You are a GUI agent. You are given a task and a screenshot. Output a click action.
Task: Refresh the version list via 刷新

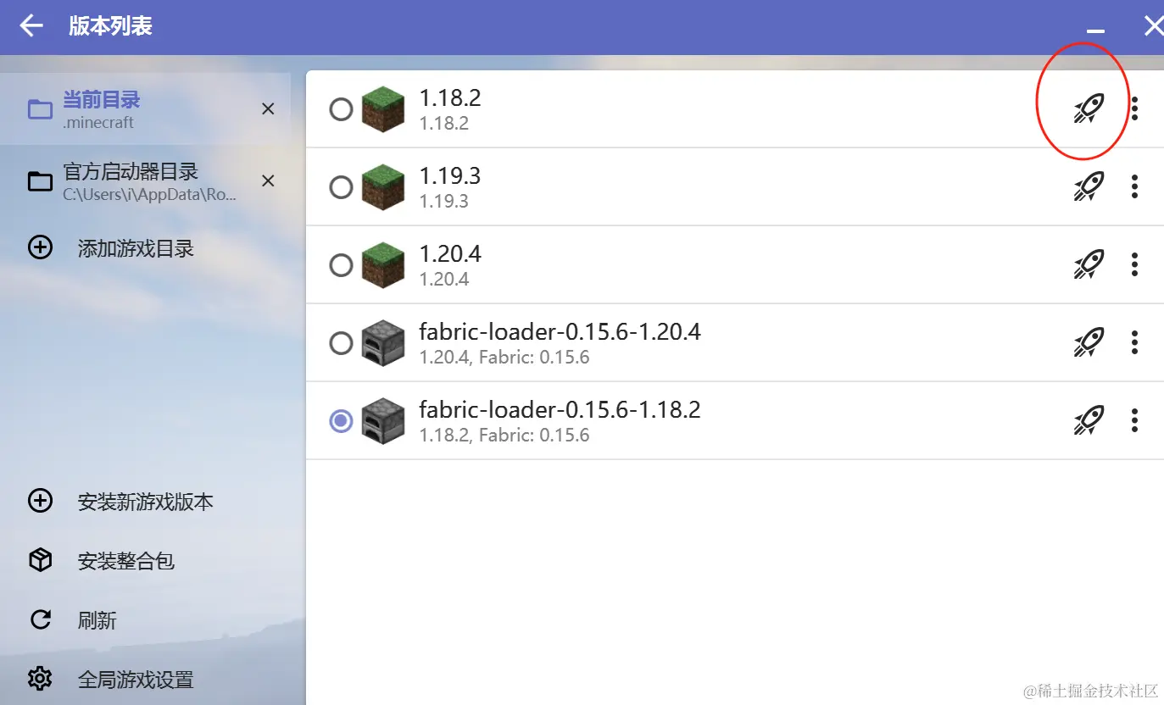145,620
